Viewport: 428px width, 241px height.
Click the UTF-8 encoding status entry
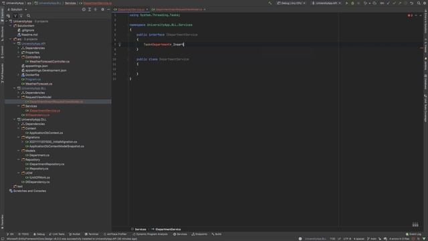[x=347, y=239]
